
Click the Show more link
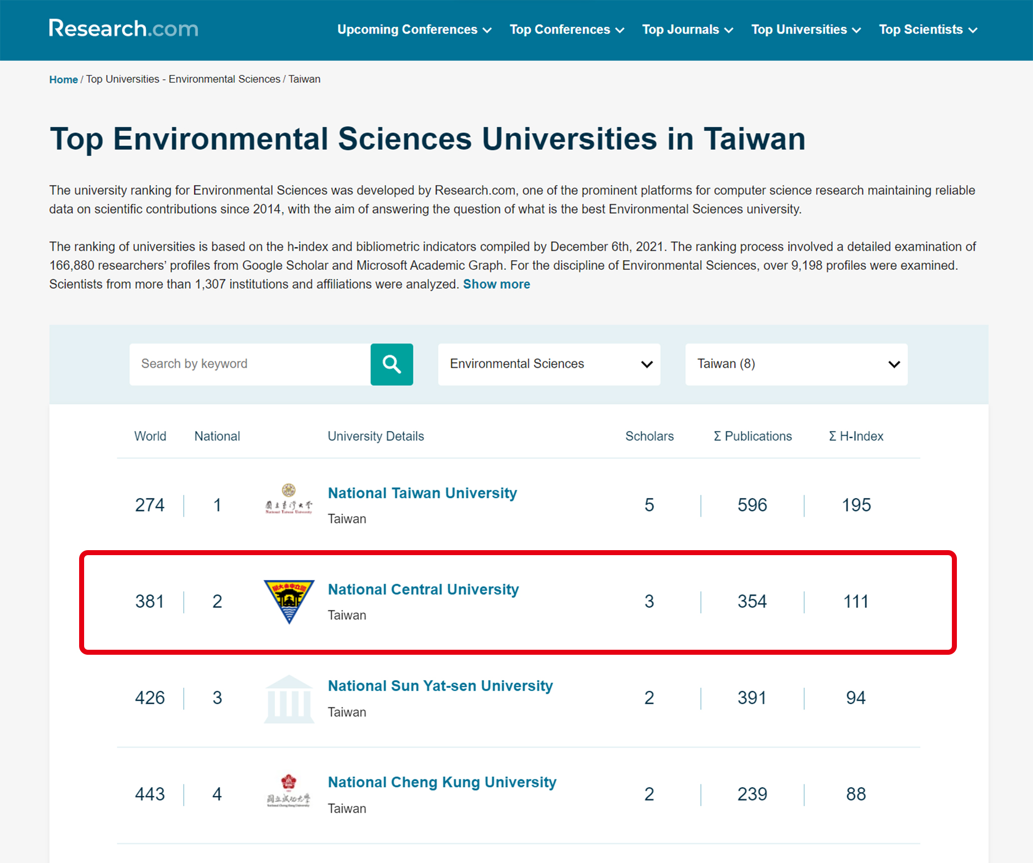(496, 284)
